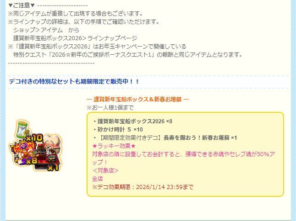Click the ▼ご注意▼ notice heading
This screenshot has width=296, height=221.
click(22, 5)
